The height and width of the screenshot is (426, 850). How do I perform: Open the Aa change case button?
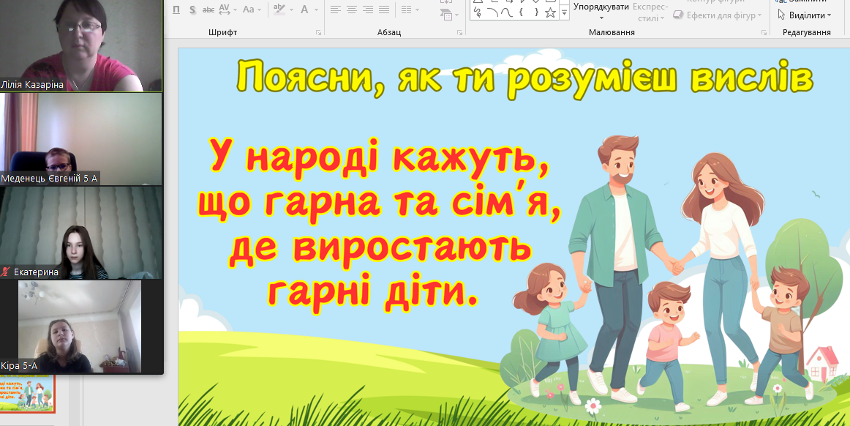(248, 10)
